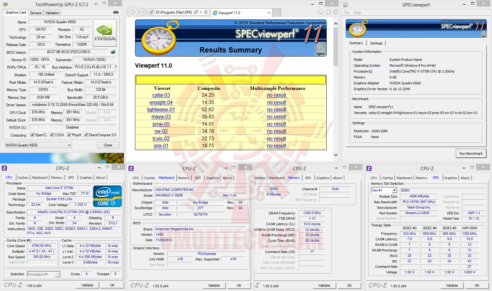Click the CPU-Z SPD window title icon
This screenshot has width=492, height=291.
(369, 168)
